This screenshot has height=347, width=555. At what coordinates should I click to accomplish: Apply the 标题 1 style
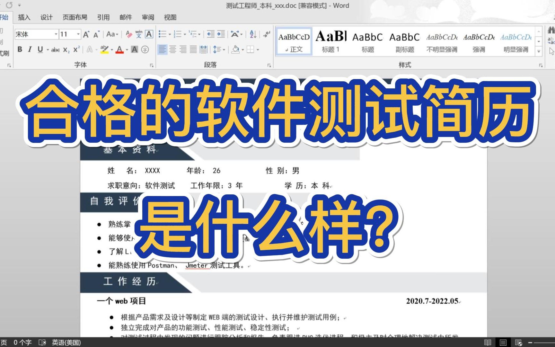[x=331, y=41]
